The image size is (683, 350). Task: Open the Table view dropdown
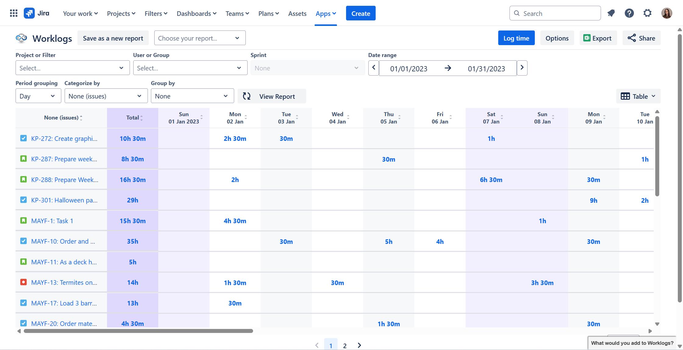638,96
